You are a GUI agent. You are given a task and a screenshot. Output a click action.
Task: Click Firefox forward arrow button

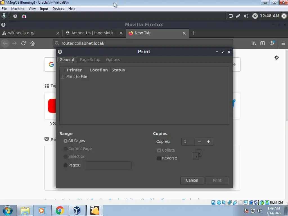[x=14, y=43]
